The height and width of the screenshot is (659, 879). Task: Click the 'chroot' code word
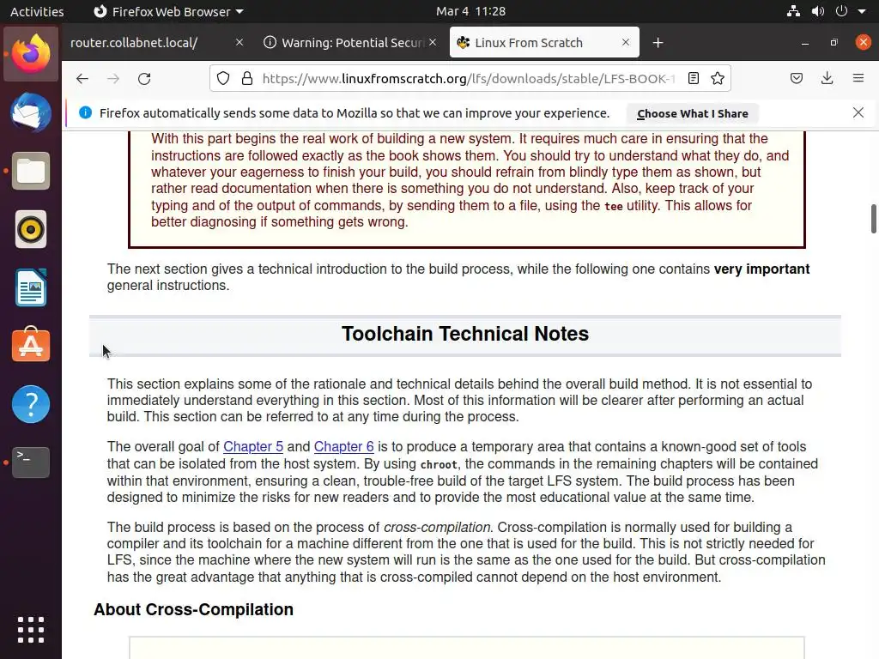[439, 464]
